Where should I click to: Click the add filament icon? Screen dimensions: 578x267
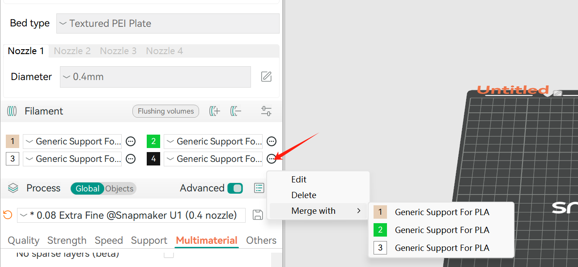pyautogui.click(x=215, y=111)
